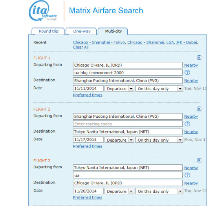The width and height of the screenshot is (216, 206).
Task: Focus Flight 3 destination field (ORD)
Action: [128, 183]
